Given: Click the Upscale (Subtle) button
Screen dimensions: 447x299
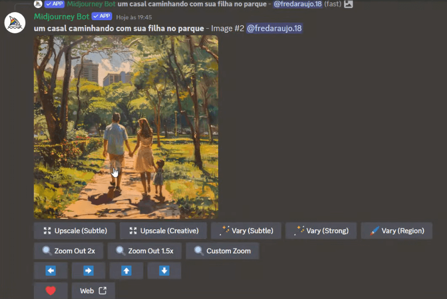Looking at the screenshot, I should pos(75,231).
